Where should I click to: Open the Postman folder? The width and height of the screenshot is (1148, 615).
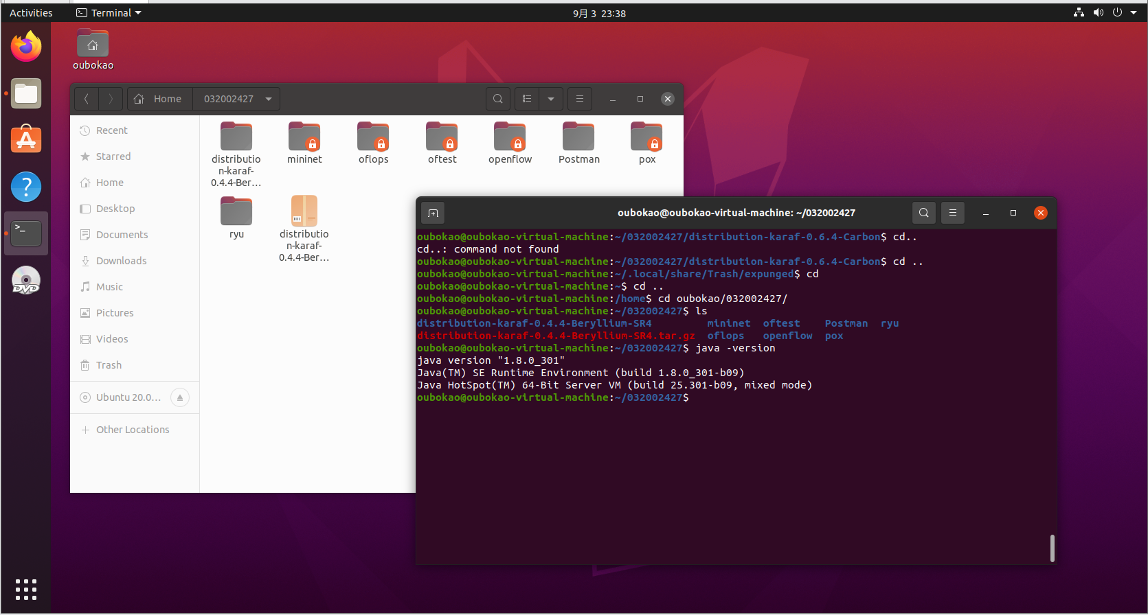point(578,144)
